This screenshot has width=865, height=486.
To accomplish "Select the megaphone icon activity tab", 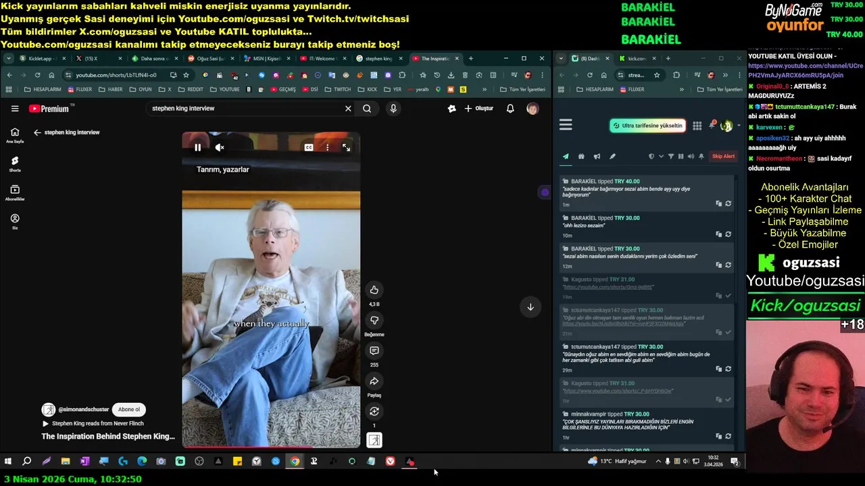I will tap(597, 157).
